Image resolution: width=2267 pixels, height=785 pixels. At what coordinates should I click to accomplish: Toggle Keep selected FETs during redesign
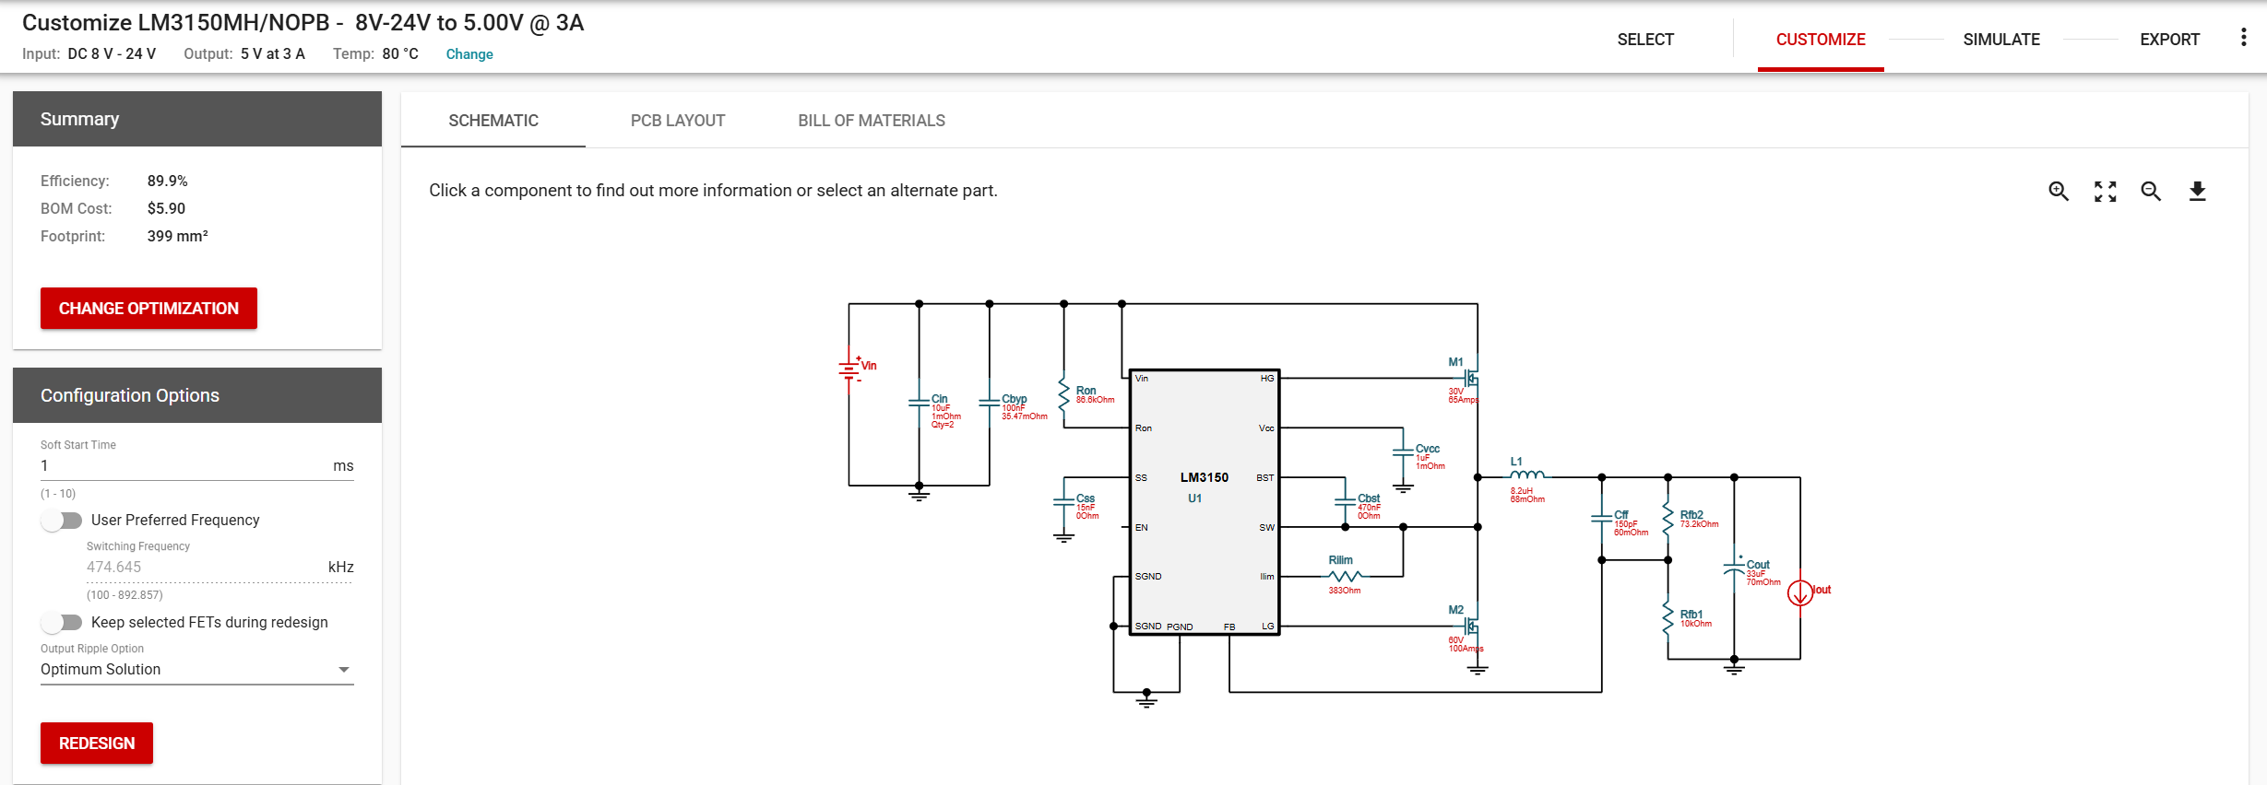(x=62, y=623)
